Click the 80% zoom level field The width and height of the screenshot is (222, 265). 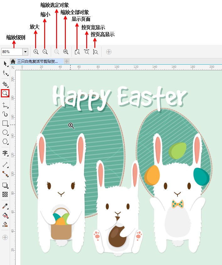(11, 52)
